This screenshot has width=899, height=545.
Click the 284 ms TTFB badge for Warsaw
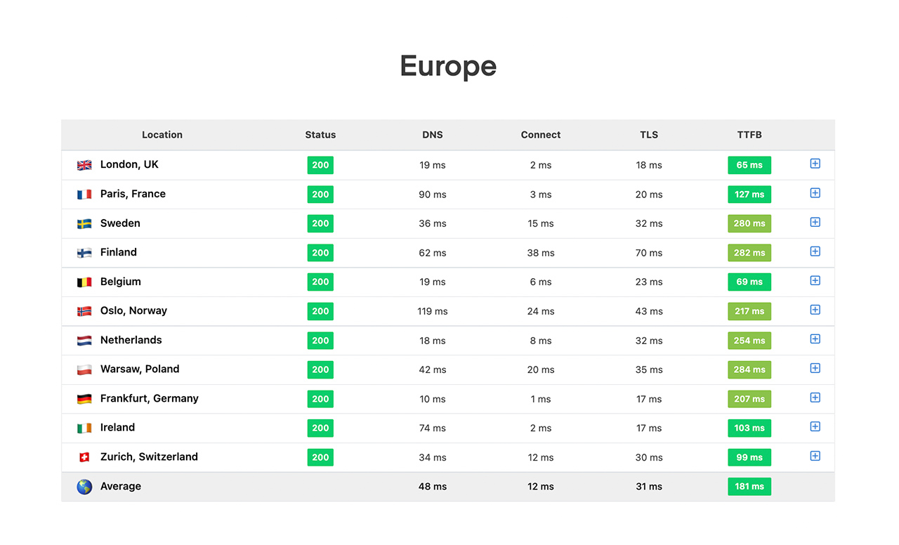point(749,369)
